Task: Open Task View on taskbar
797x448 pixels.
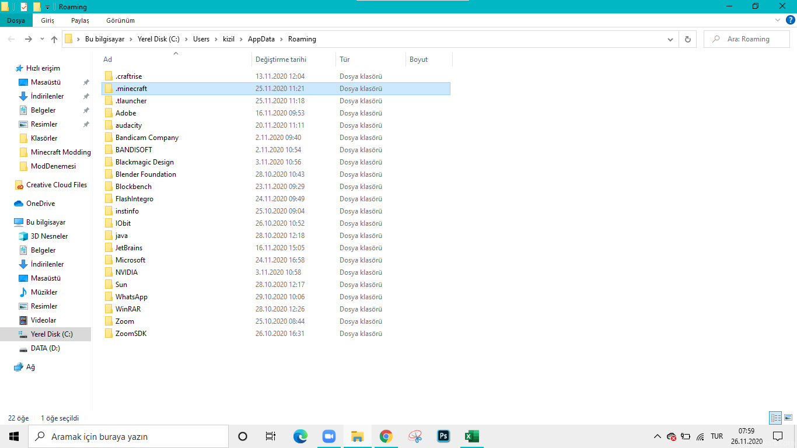Action: coord(271,436)
